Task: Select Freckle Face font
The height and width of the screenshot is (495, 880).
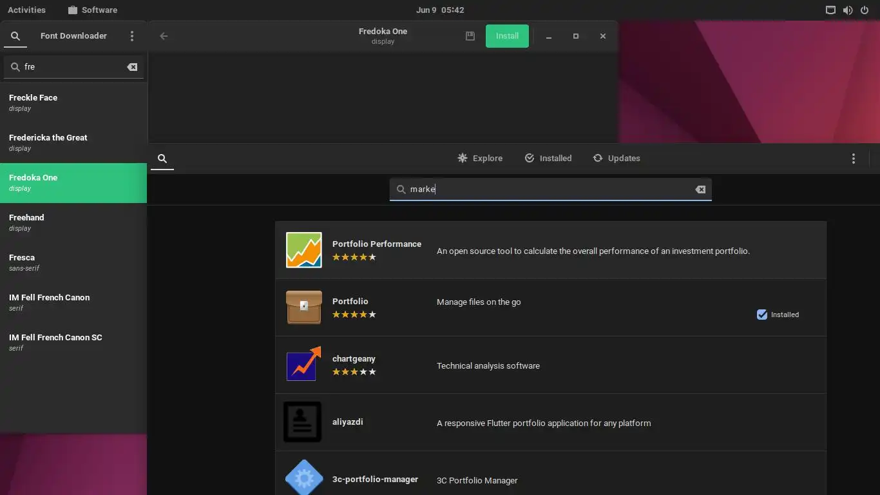Action: (x=73, y=103)
